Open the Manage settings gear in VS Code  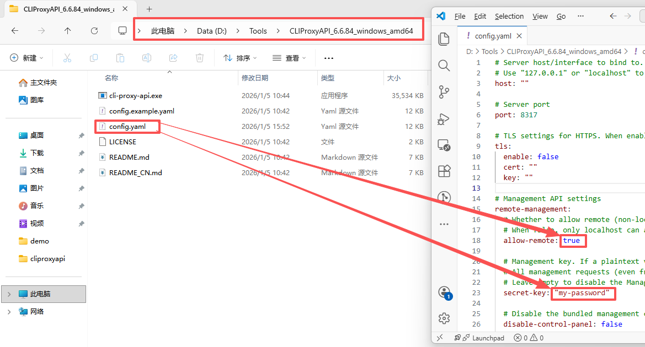(444, 318)
